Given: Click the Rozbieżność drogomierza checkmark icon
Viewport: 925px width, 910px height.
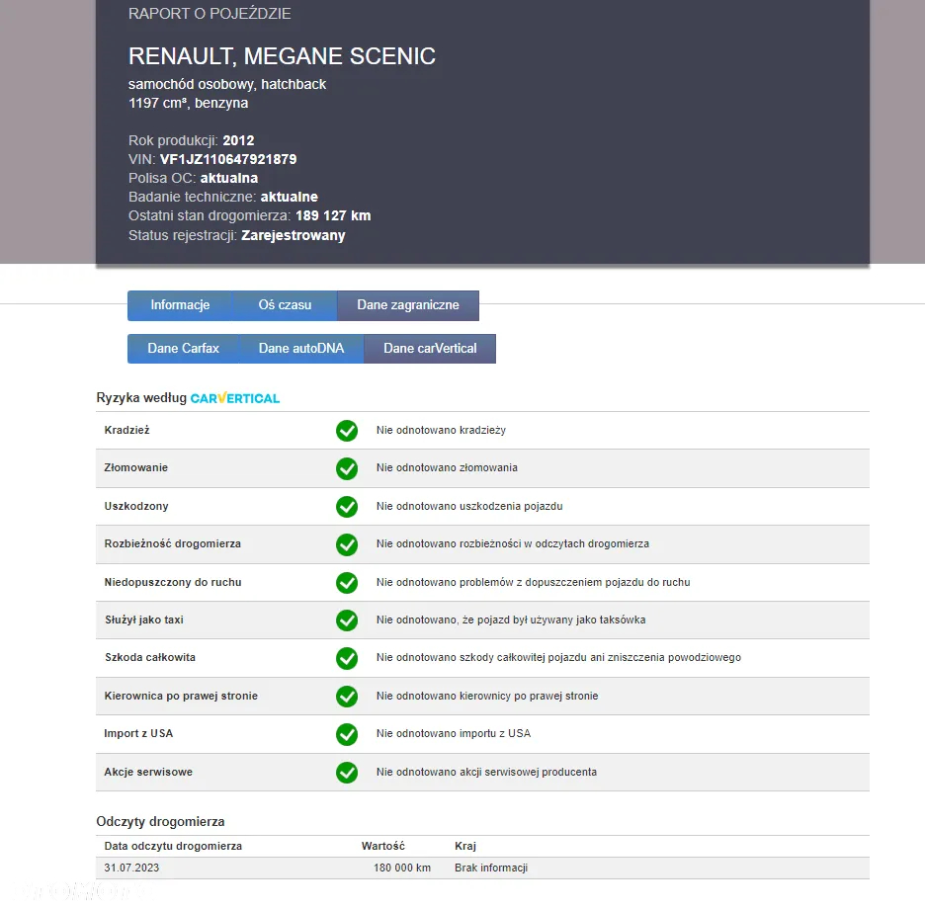Looking at the screenshot, I should coord(346,544).
